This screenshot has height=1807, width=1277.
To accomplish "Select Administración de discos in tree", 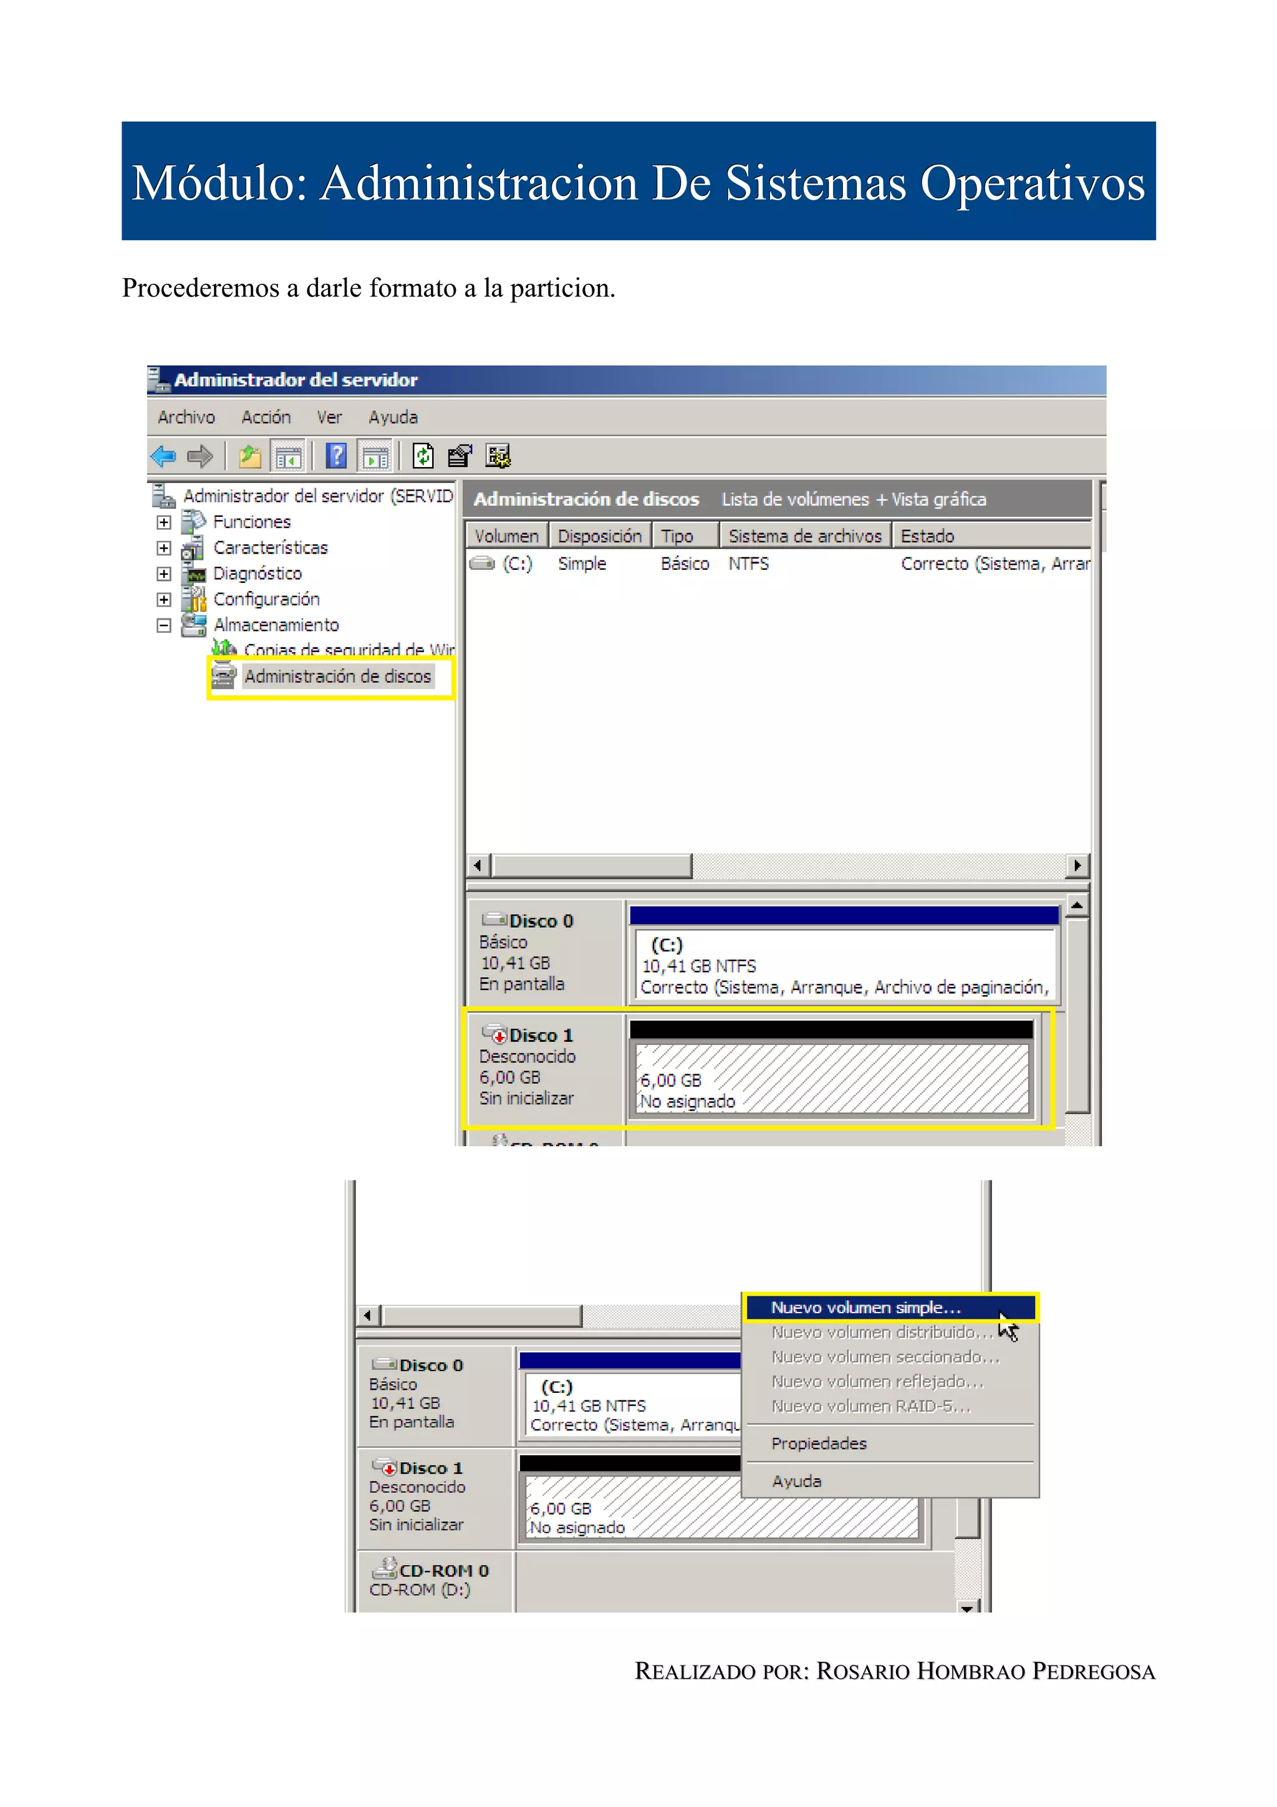I will pyautogui.click(x=337, y=676).
